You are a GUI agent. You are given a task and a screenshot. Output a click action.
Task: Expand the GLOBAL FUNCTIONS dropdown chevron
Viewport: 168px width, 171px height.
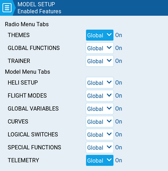tap(109, 48)
